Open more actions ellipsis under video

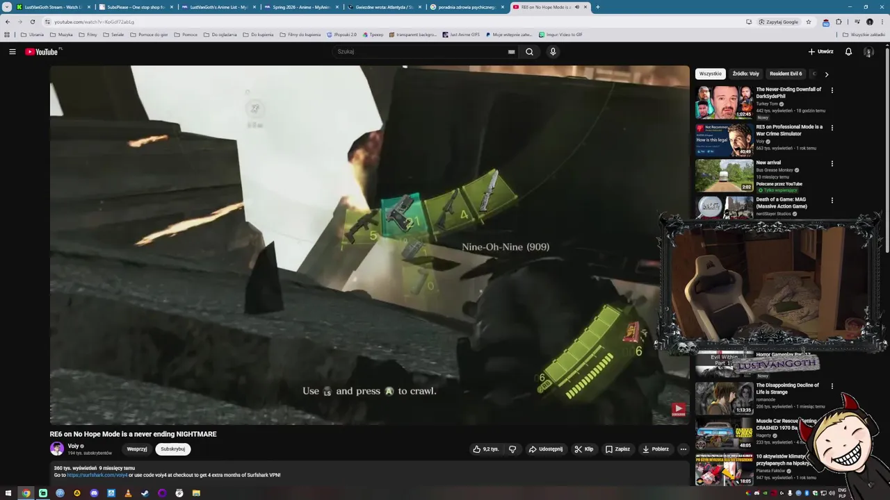[x=683, y=449]
